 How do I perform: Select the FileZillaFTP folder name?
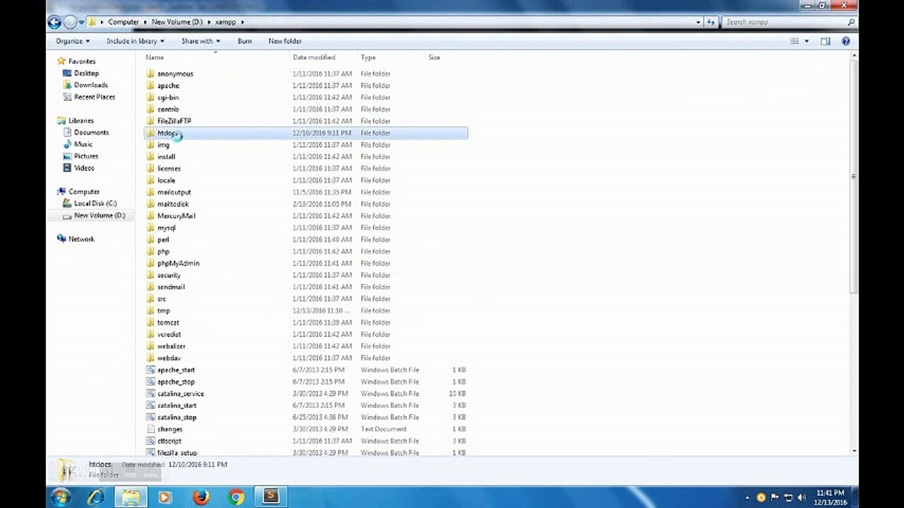pos(174,121)
